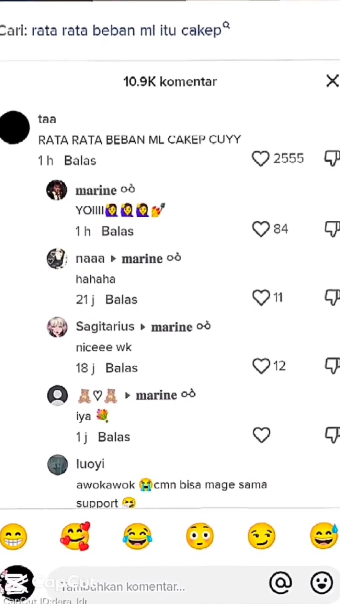
Task: Dislike taa's top comment
Action: (x=332, y=158)
